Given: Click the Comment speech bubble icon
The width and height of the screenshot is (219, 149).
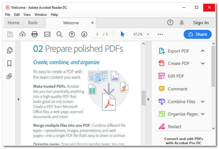Looking at the screenshot, I should coord(162,89).
